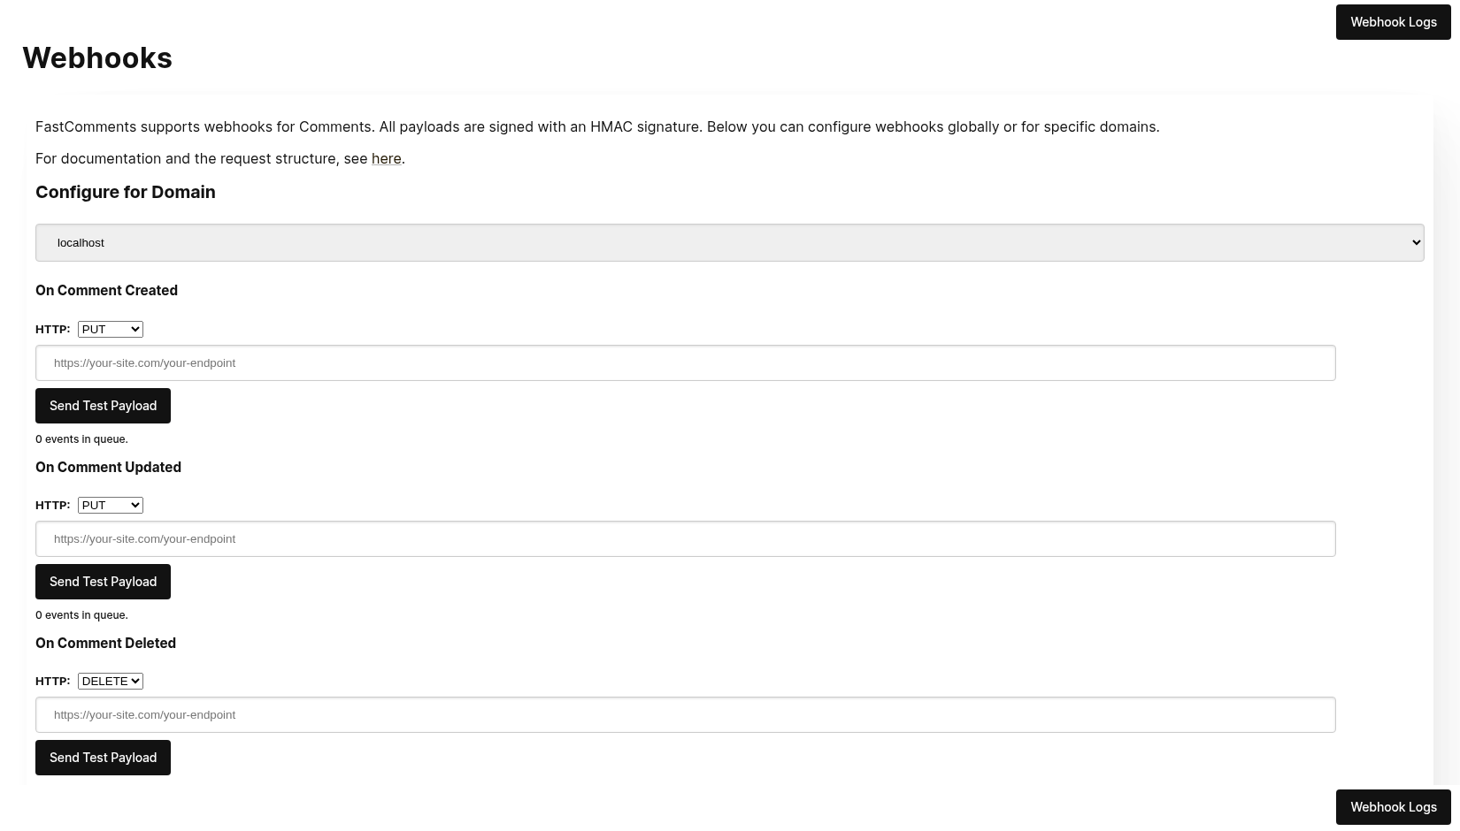Send Test Payload for On Comment Created
Screen dimensions: 1460x831
tap(103, 406)
